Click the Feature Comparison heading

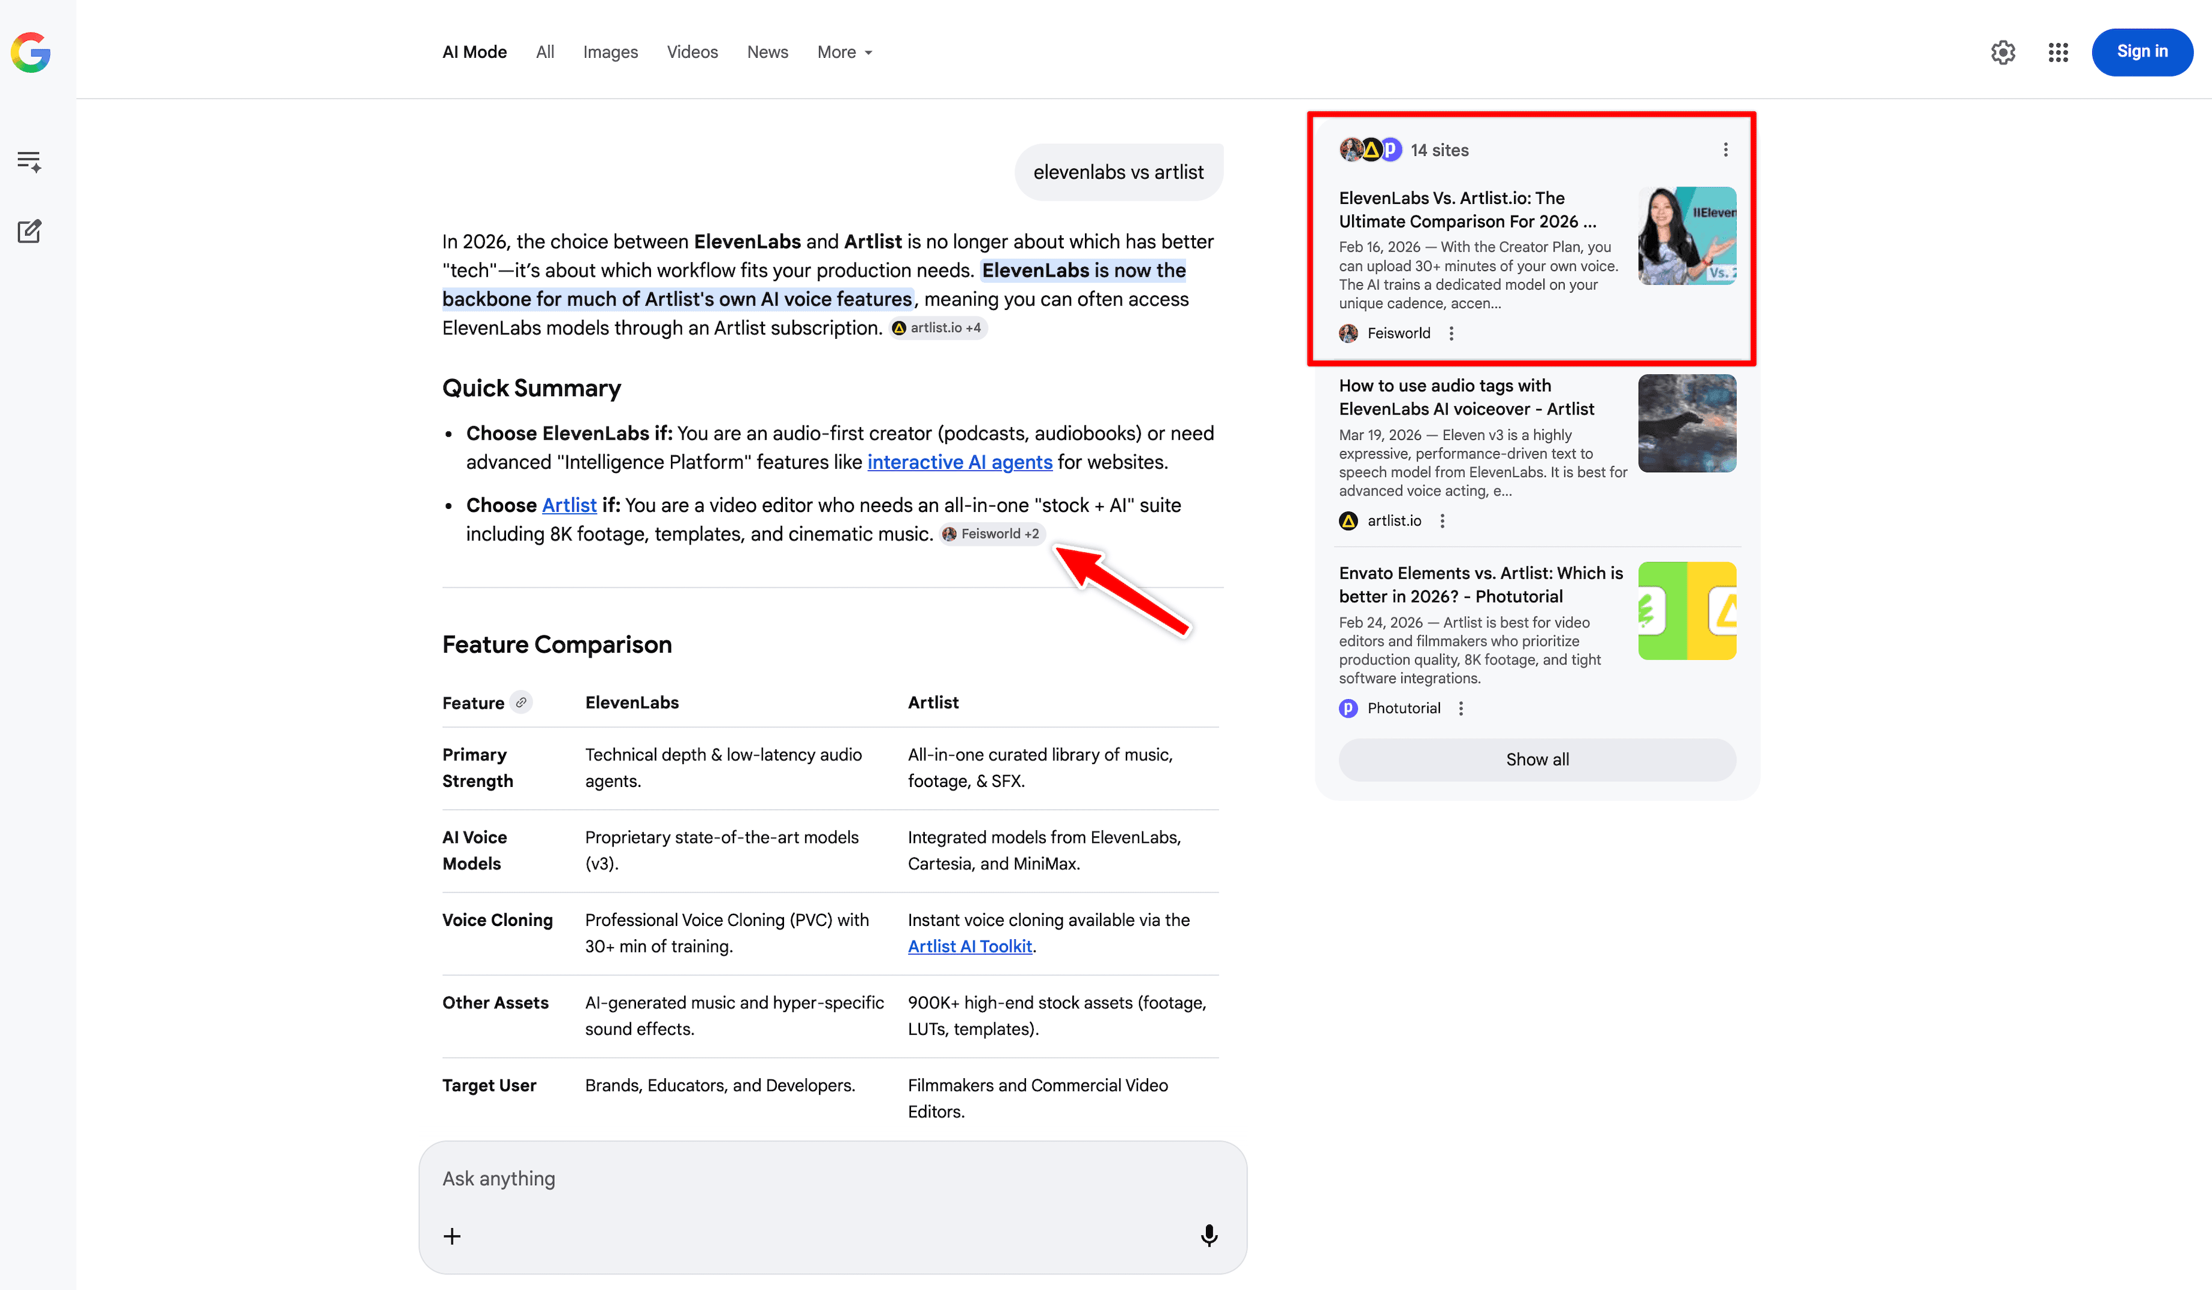557,644
